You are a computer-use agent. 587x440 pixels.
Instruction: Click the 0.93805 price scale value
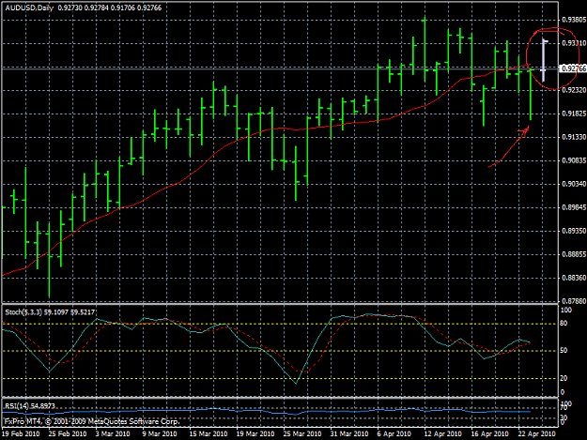574,20
